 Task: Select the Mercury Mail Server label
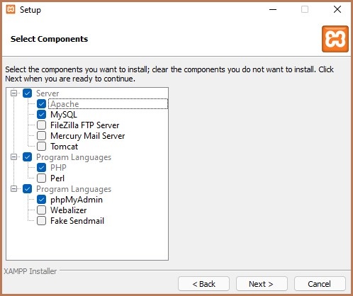[x=87, y=136]
